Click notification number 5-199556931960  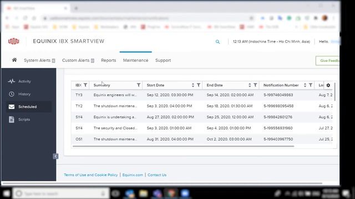278,128
